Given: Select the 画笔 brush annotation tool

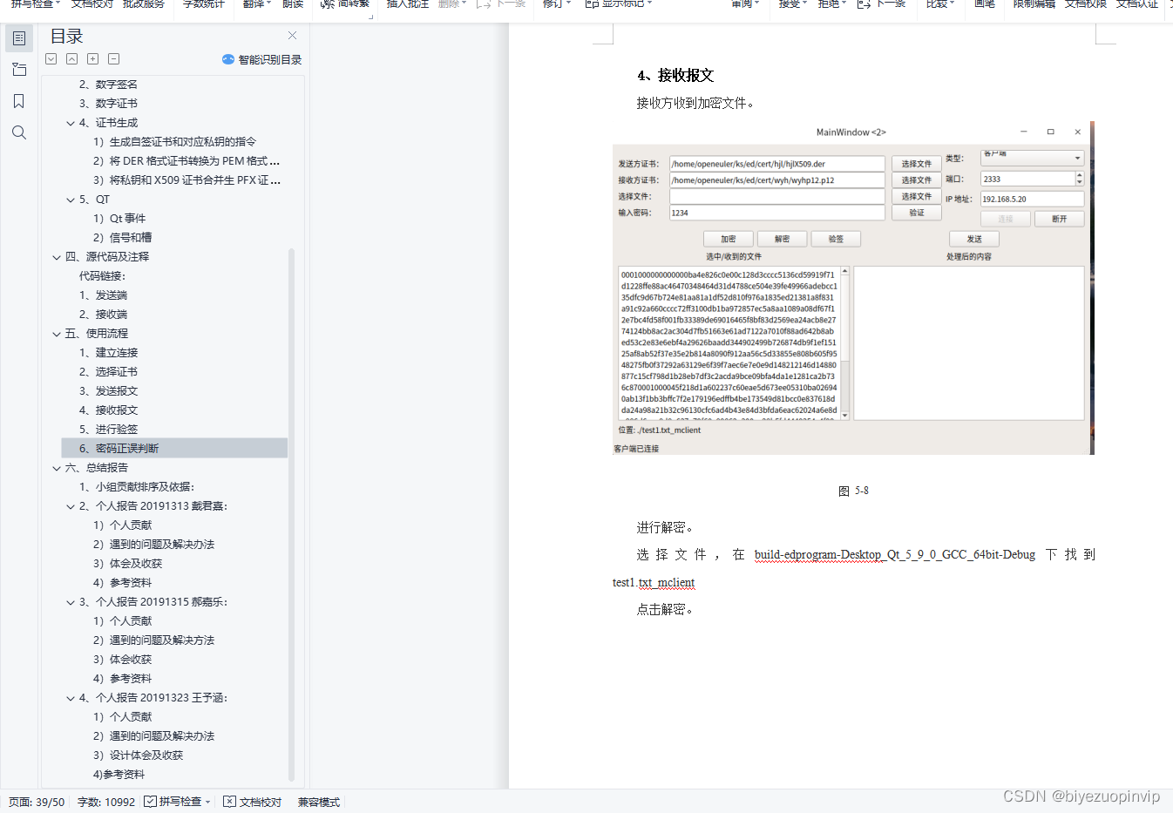Looking at the screenshot, I should 984,3.
